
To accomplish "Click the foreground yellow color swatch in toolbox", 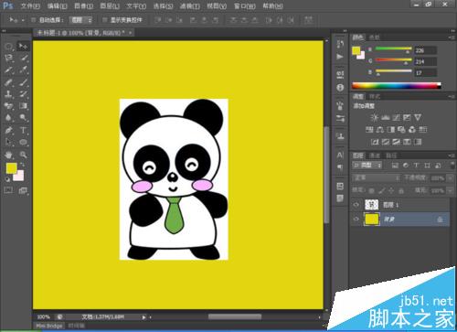I will pyautogui.click(x=12, y=168).
